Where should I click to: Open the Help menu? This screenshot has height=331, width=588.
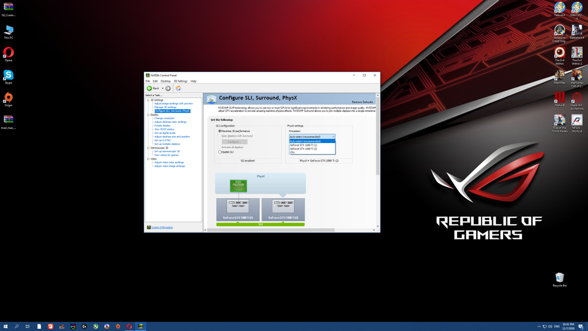[194, 81]
